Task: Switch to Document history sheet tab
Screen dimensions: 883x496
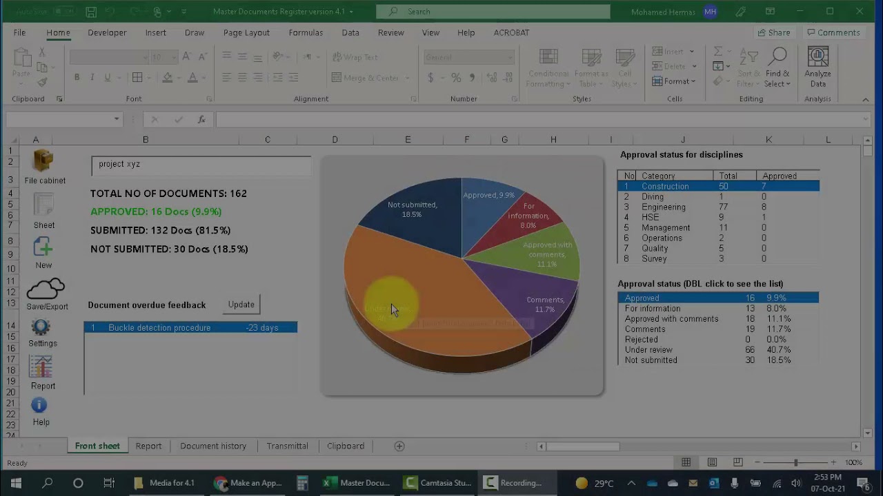Action: click(x=213, y=446)
